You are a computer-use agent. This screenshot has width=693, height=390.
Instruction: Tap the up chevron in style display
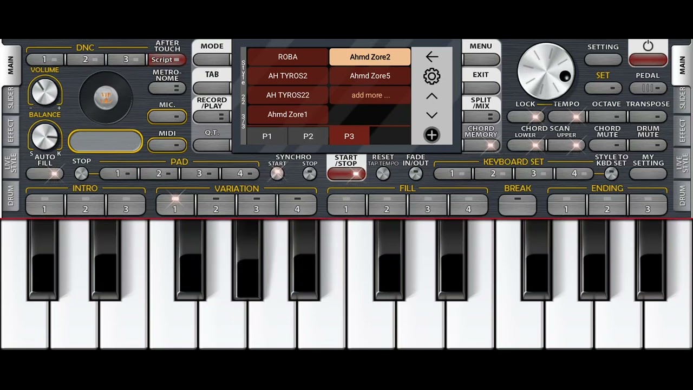click(432, 96)
